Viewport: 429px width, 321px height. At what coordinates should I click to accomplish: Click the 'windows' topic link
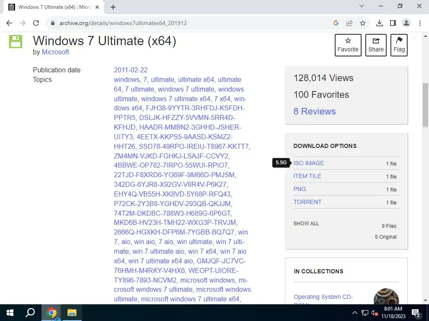pyautogui.click(x=127, y=80)
